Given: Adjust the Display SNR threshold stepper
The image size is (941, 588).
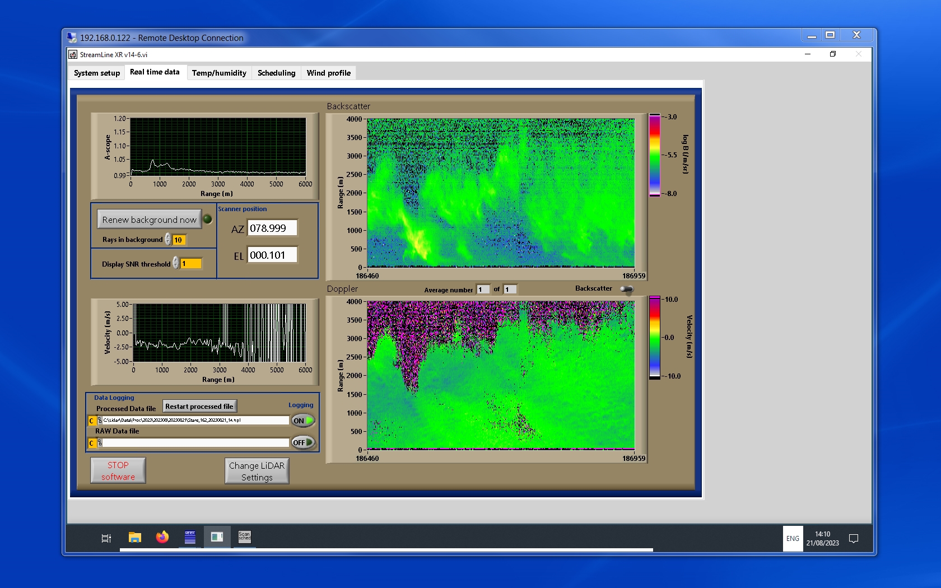Looking at the screenshot, I should tap(176, 263).
